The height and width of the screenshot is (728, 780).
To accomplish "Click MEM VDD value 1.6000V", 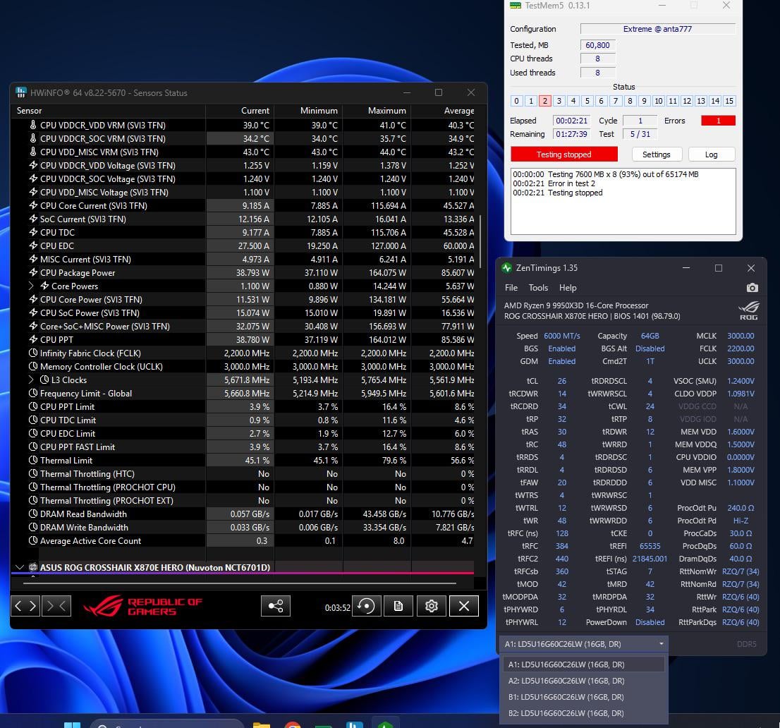I will tap(741, 432).
